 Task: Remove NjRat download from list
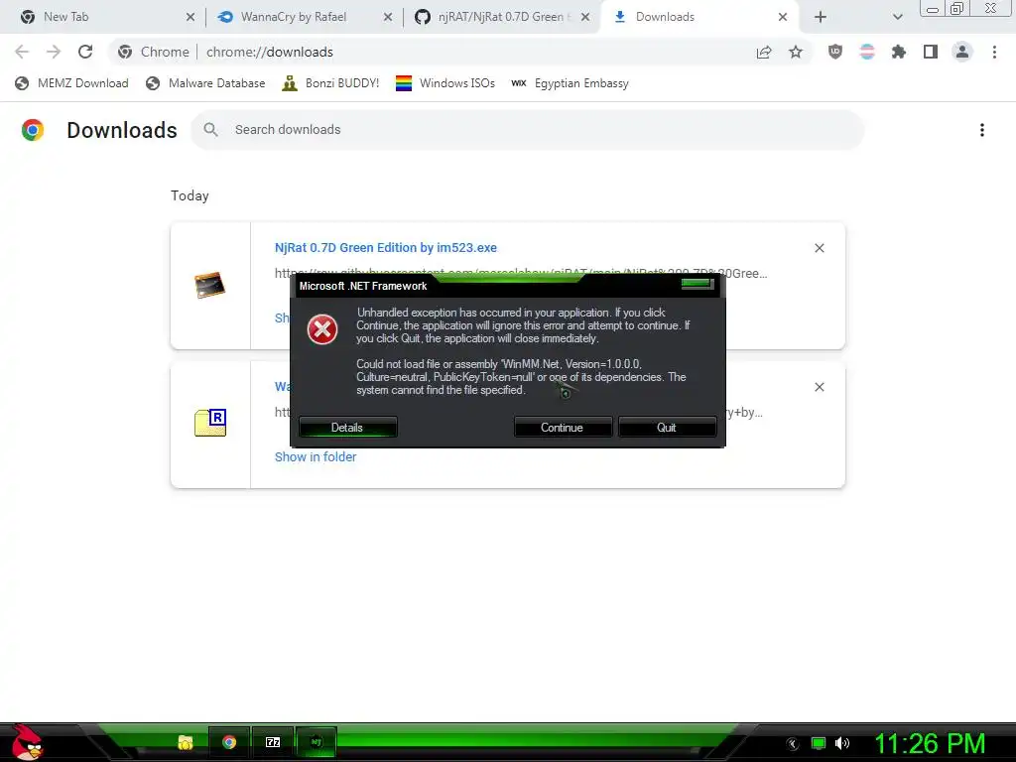click(x=819, y=248)
